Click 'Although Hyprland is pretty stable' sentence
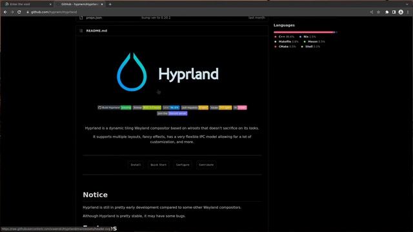The image size is (413, 232). pos(134,216)
